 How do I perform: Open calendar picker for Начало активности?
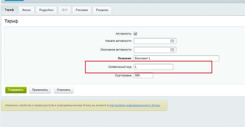(x=172, y=41)
